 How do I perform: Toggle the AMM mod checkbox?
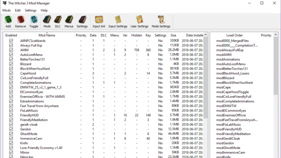(11, 50)
